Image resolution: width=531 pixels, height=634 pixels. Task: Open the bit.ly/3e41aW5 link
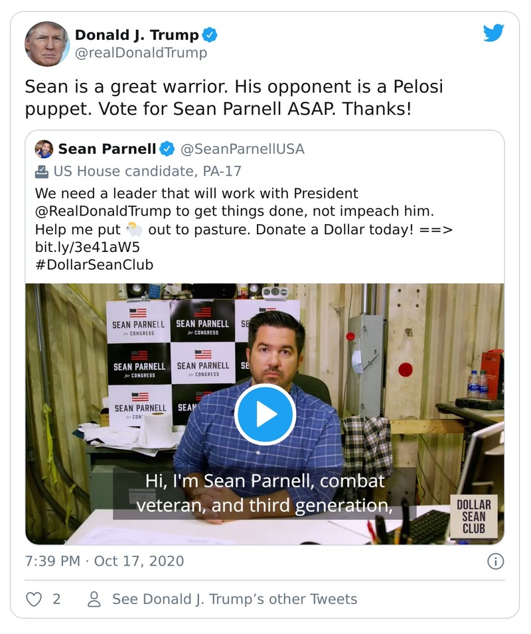coord(87,247)
